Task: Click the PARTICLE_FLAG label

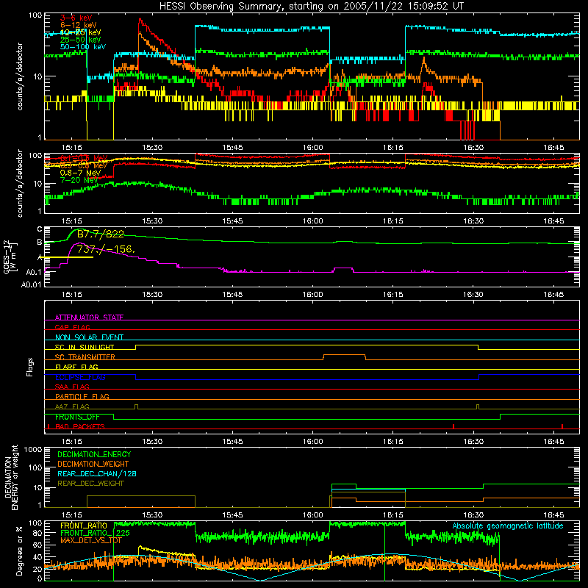Action: pyautogui.click(x=82, y=397)
